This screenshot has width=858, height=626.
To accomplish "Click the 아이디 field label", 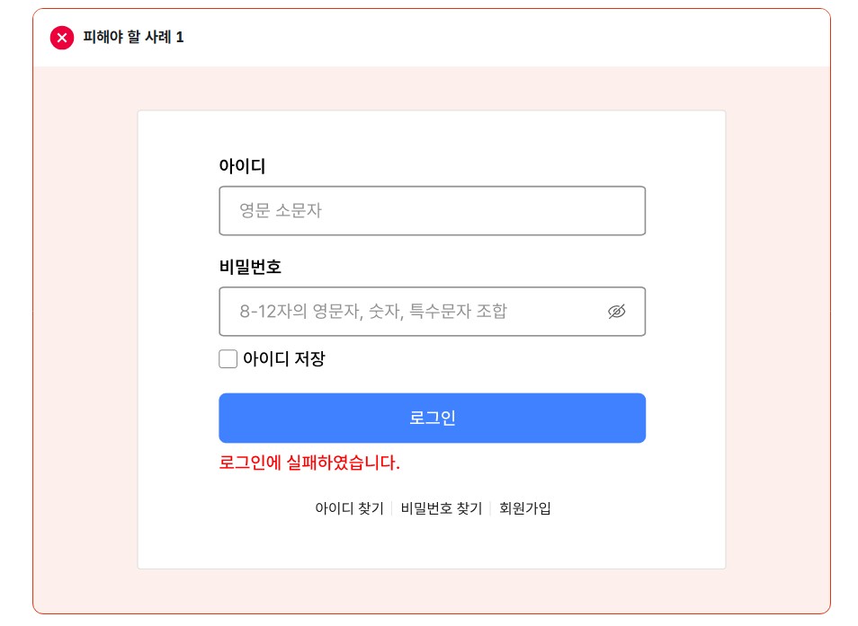I will tap(242, 166).
